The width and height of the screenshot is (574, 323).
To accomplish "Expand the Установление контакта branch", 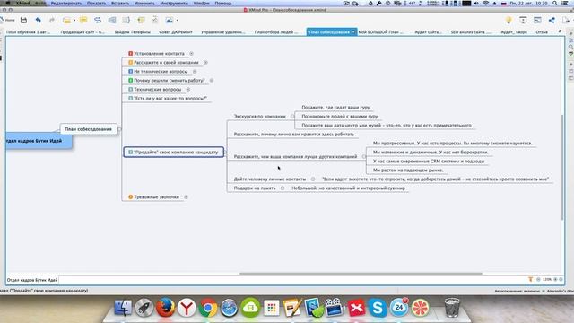I will (191, 54).
